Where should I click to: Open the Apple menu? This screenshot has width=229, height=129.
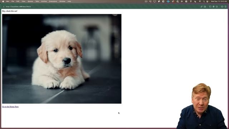[x=3, y=1]
